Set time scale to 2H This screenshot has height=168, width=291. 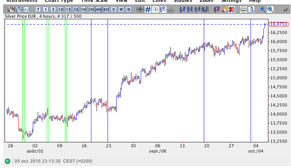(91, 9)
